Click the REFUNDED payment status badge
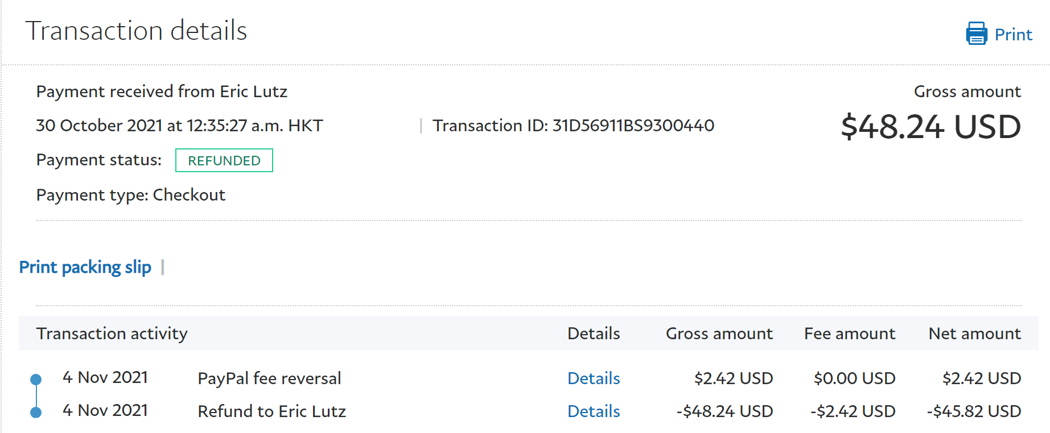Viewport: 1050px width, 433px height. (224, 161)
